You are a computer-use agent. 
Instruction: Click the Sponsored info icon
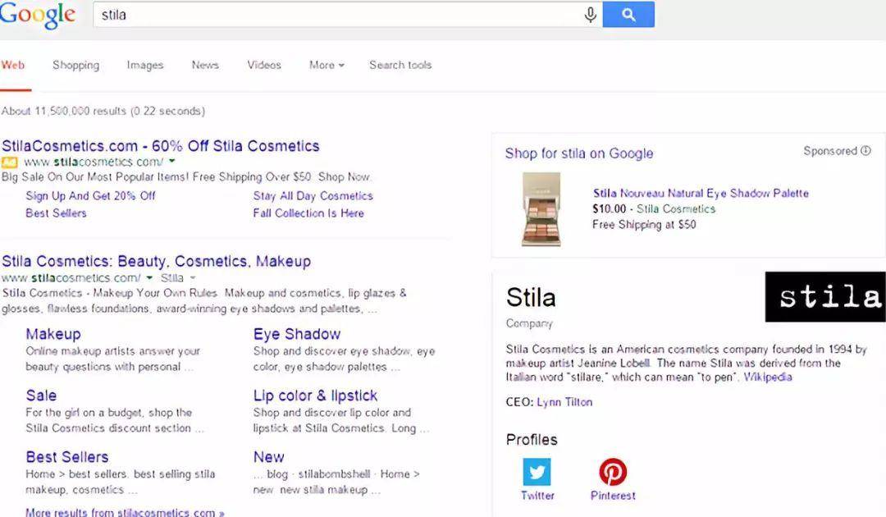point(865,150)
